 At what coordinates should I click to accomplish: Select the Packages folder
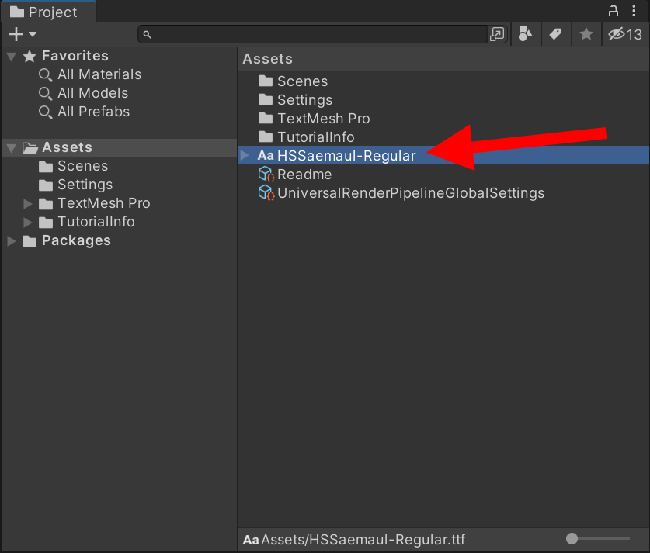[76, 240]
